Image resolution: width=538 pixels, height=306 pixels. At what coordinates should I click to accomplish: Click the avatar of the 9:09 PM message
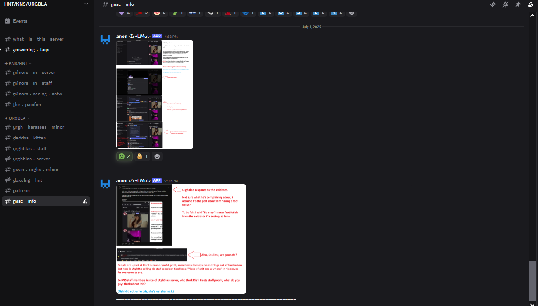(105, 184)
